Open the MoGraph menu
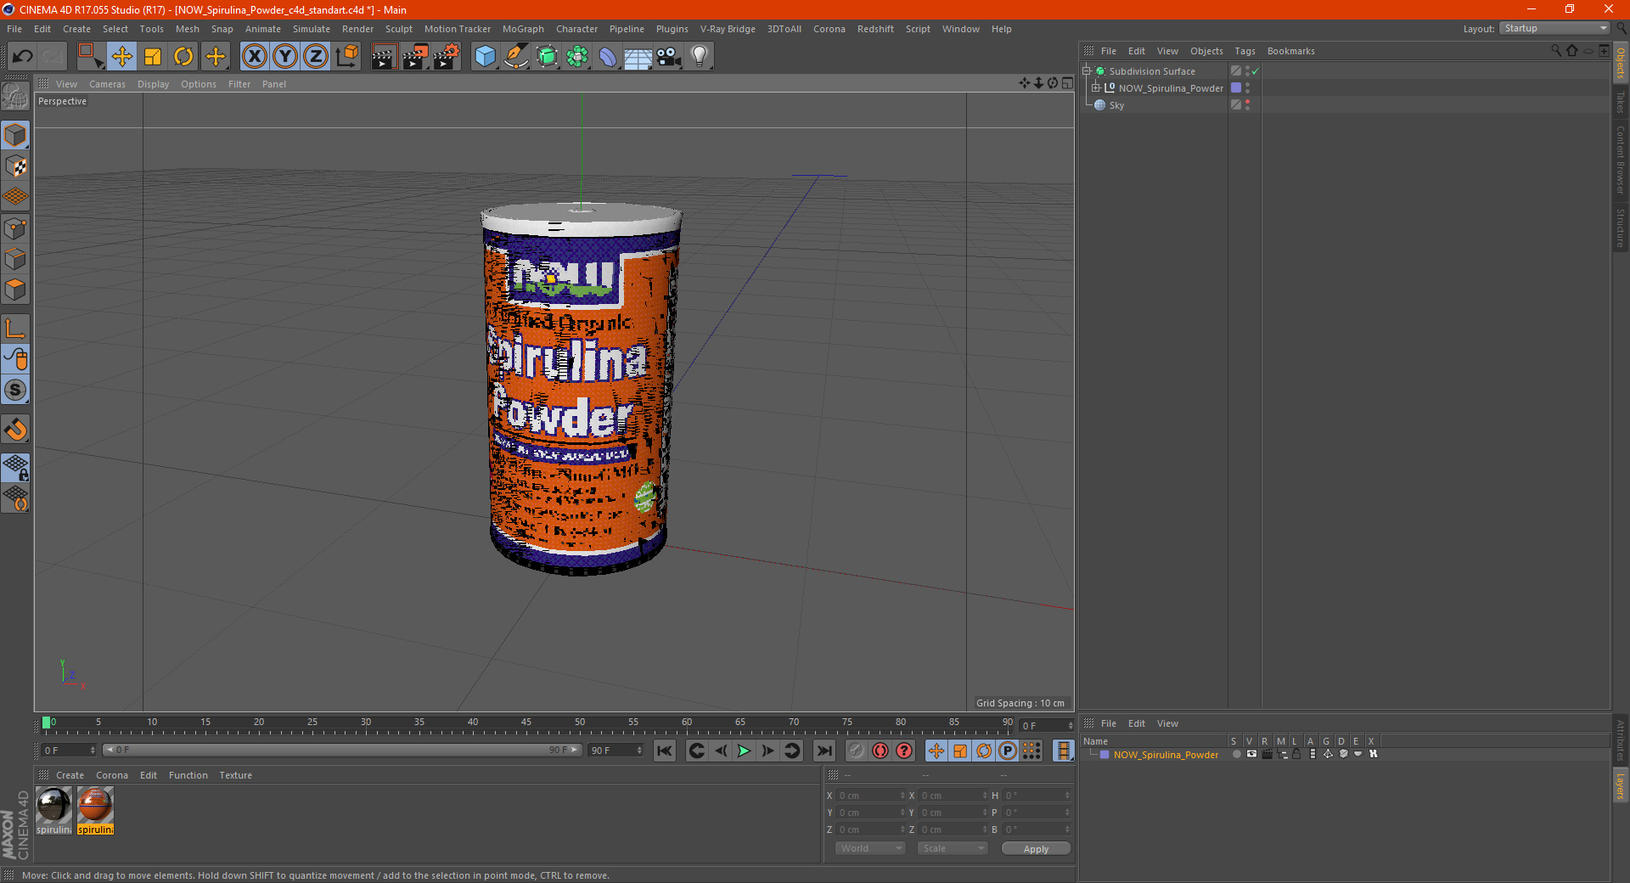 523,29
